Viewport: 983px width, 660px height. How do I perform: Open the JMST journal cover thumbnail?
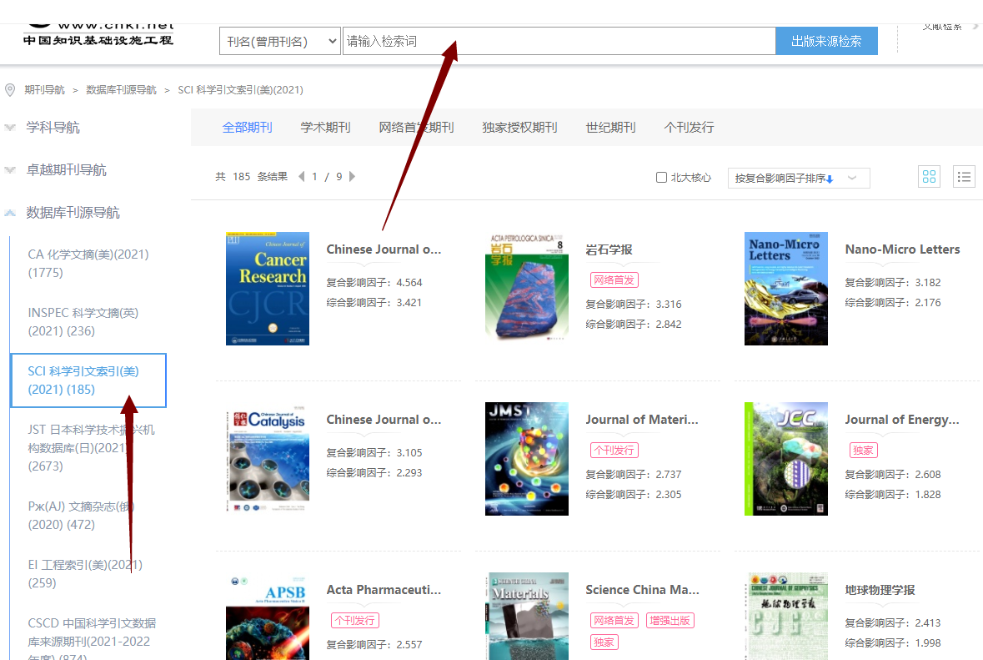tap(527, 459)
